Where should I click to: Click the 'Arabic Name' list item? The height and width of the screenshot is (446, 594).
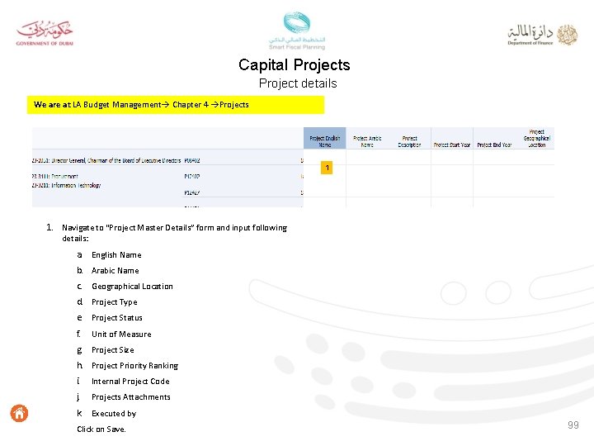[115, 270]
